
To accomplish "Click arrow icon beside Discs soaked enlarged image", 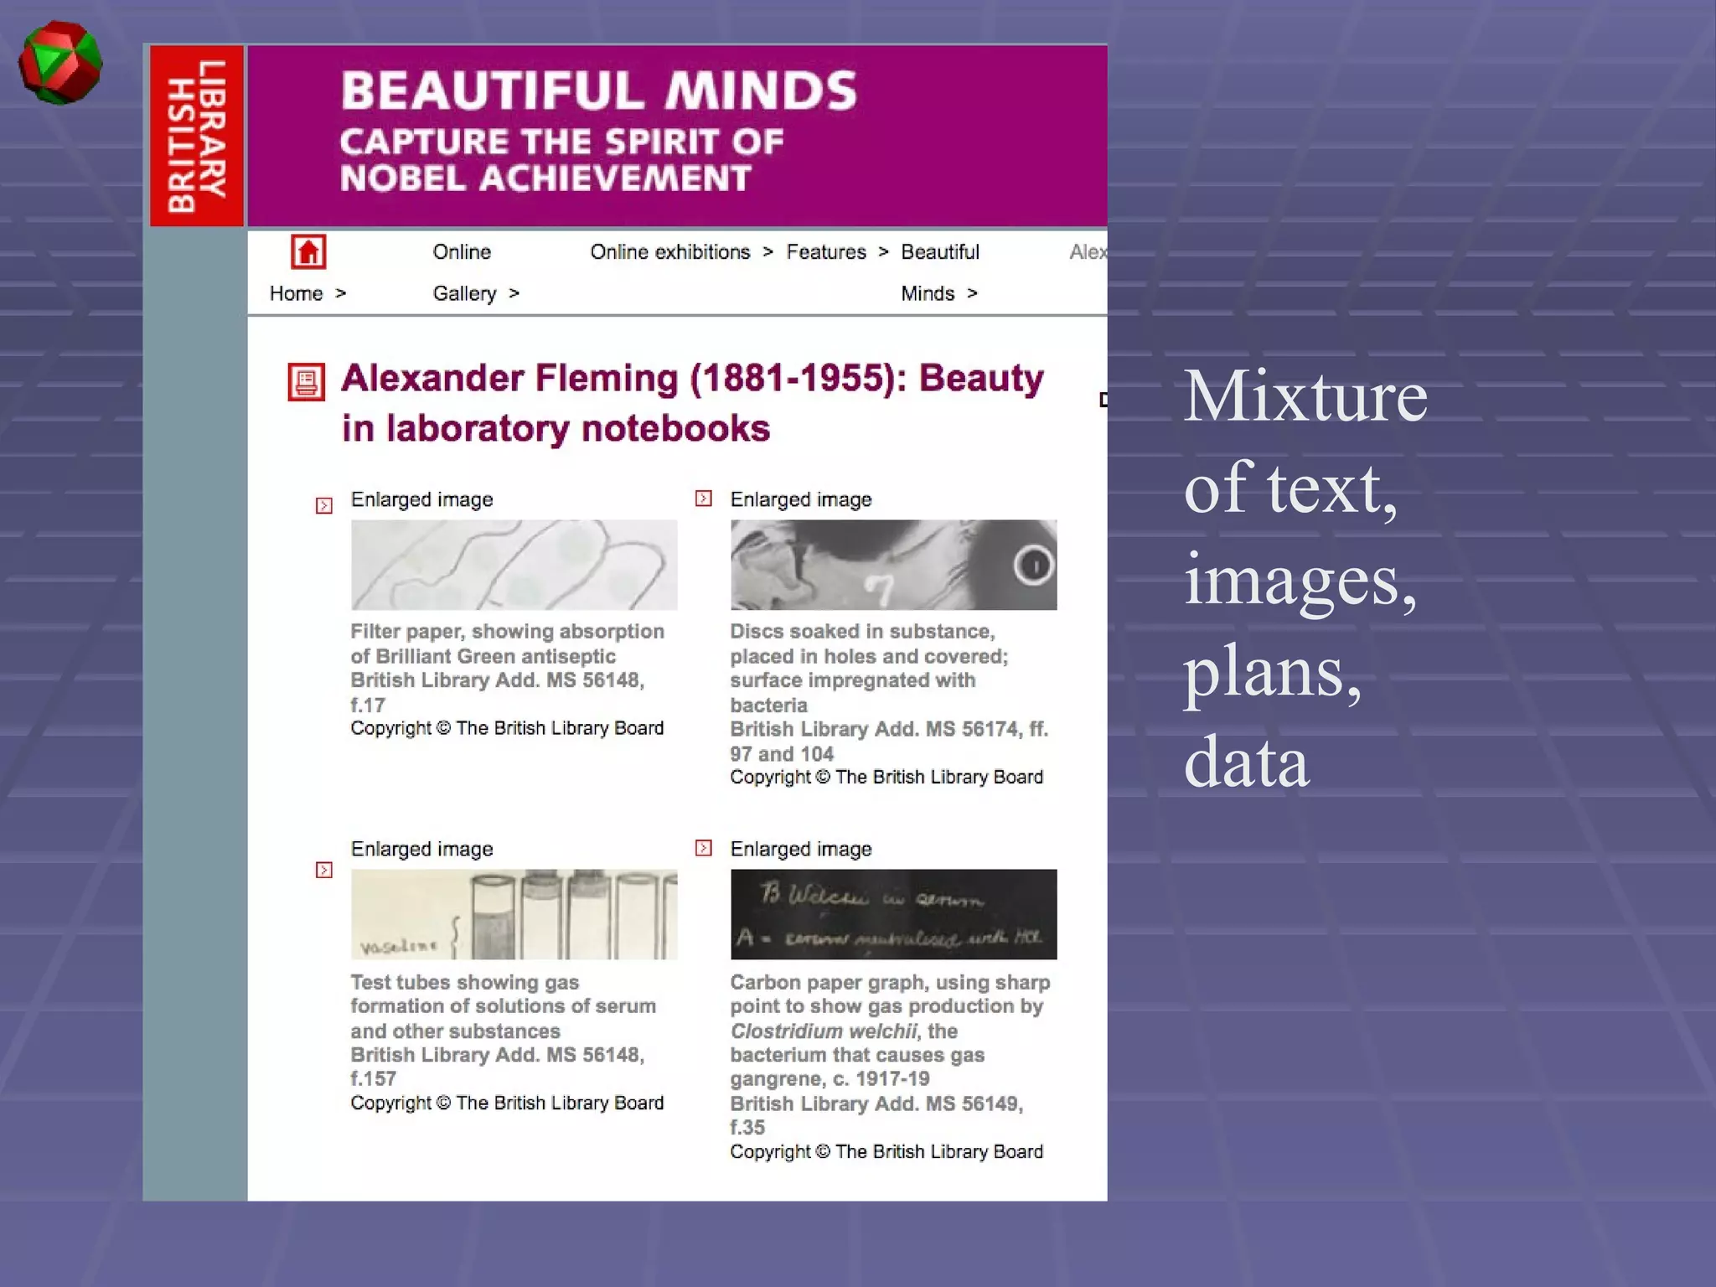I will (704, 499).
